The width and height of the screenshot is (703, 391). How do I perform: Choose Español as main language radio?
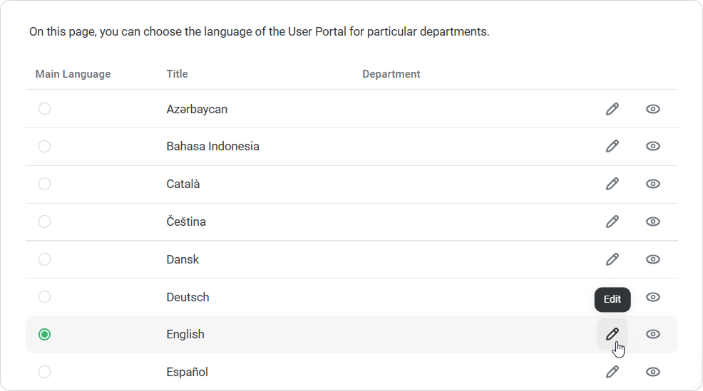point(44,372)
